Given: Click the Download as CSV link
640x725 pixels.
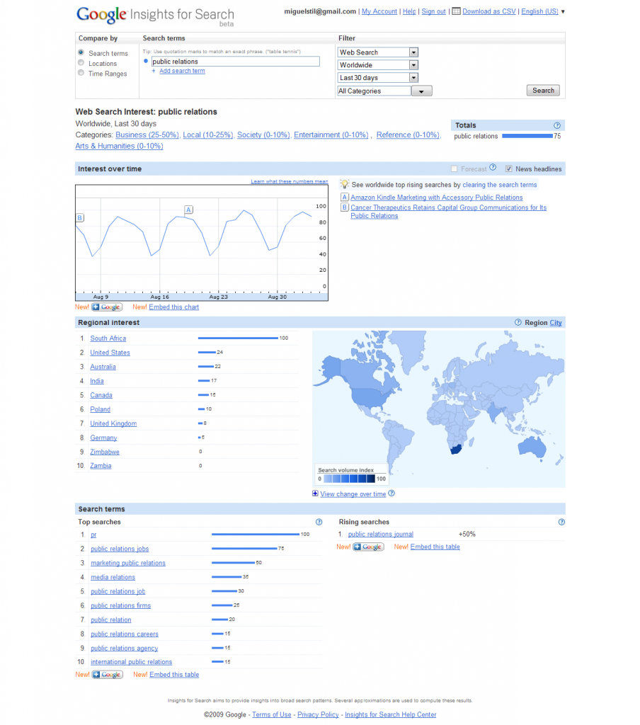Looking at the screenshot, I should pos(488,11).
